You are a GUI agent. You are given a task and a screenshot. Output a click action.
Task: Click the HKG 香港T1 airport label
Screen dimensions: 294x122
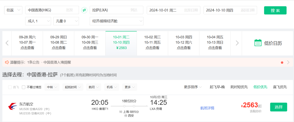(x=100, y=109)
